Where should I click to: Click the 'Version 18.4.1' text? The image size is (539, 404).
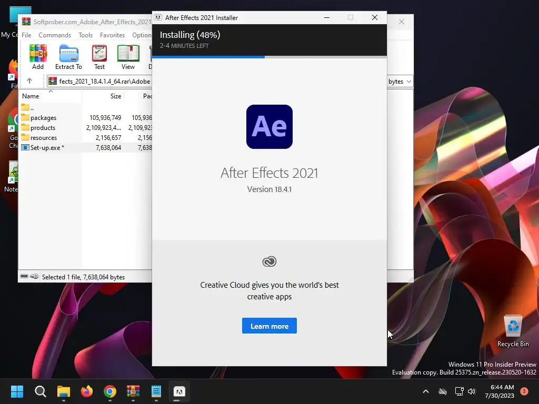(x=269, y=189)
